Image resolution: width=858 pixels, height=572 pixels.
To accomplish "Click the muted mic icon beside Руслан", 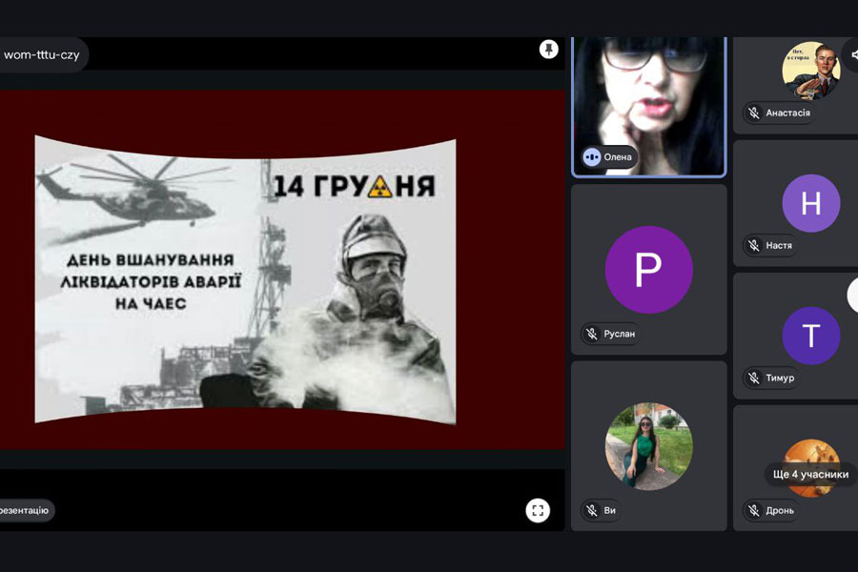I will click(x=591, y=334).
